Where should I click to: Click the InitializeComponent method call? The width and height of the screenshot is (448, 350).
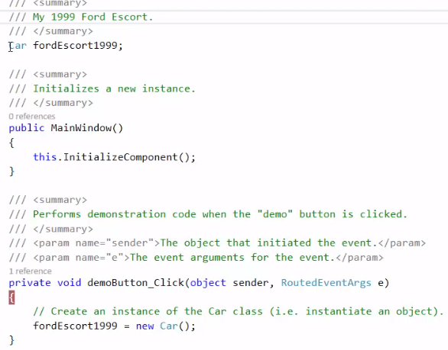[120, 157]
